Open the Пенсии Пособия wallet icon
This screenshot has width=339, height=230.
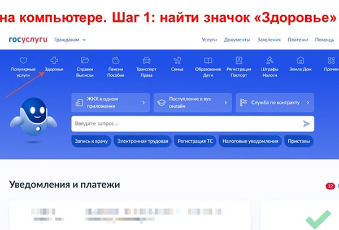click(x=116, y=60)
